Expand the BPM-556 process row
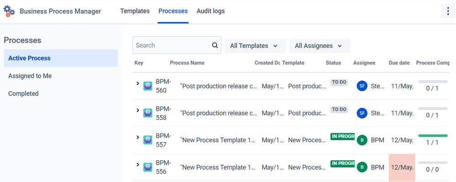The height and width of the screenshot is (182, 456). (x=138, y=164)
